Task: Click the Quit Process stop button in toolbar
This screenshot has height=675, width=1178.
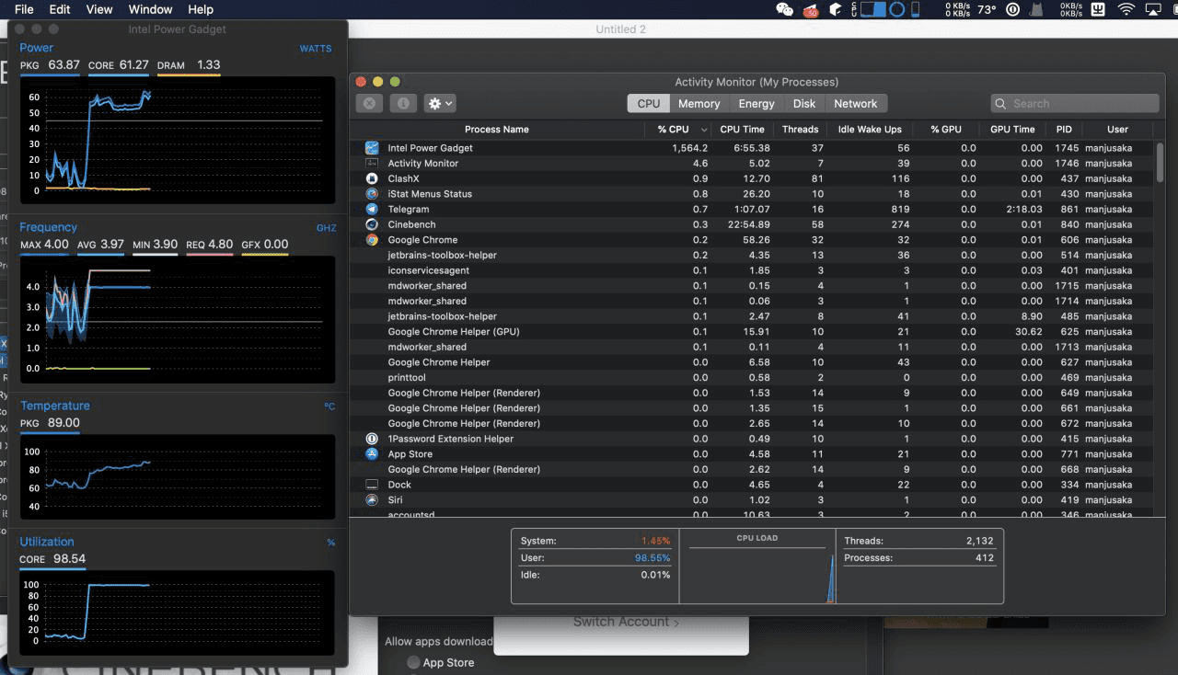Action: pyautogui.click(x=369, y=104)
